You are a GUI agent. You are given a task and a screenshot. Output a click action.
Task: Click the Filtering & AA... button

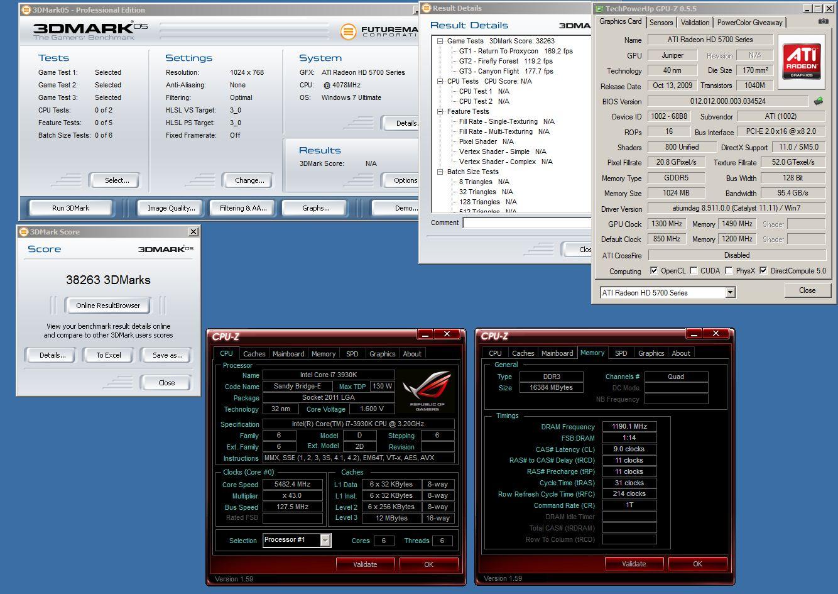[243, 208]
